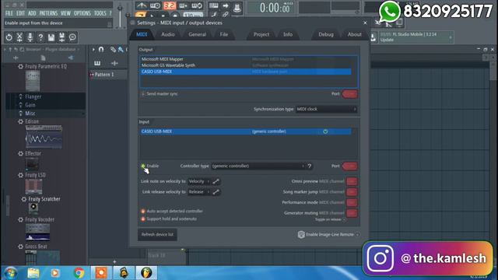This screenshot has height=280, width=498.
Task: Open the Synchronization type MIDI clock dropdown
Action: (x=326, y=109)
